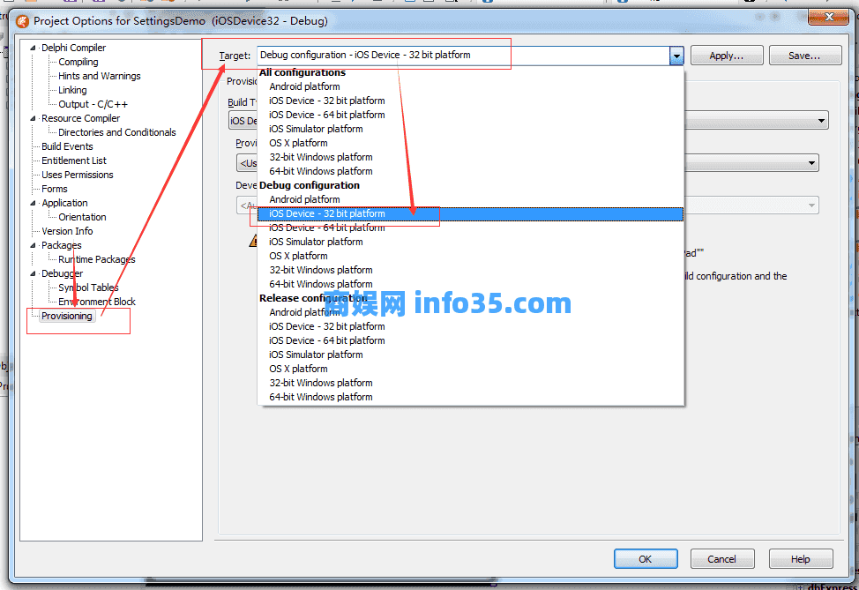The height and width of the screenshot is (590, 859).
Task: Open the Environment Block page
Action: click(97, 302)
